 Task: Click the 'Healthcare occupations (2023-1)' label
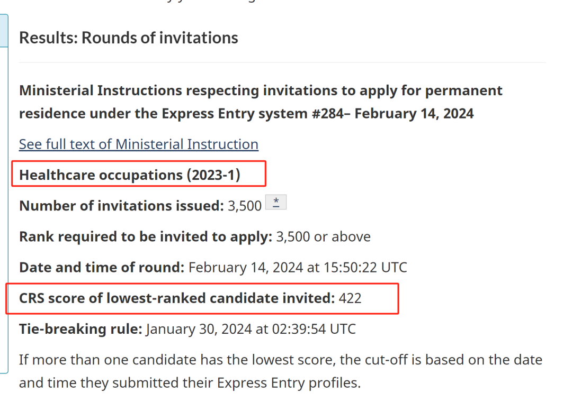[x=130, y=175]
